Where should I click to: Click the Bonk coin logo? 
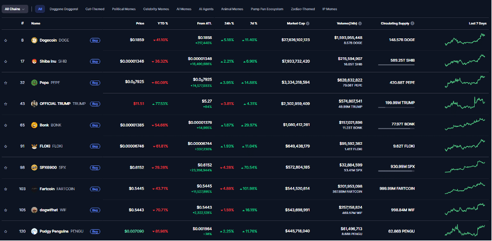coord(34,125)
